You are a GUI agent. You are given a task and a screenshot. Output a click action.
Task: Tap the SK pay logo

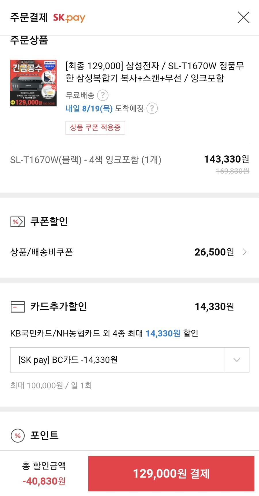(69, 18)
